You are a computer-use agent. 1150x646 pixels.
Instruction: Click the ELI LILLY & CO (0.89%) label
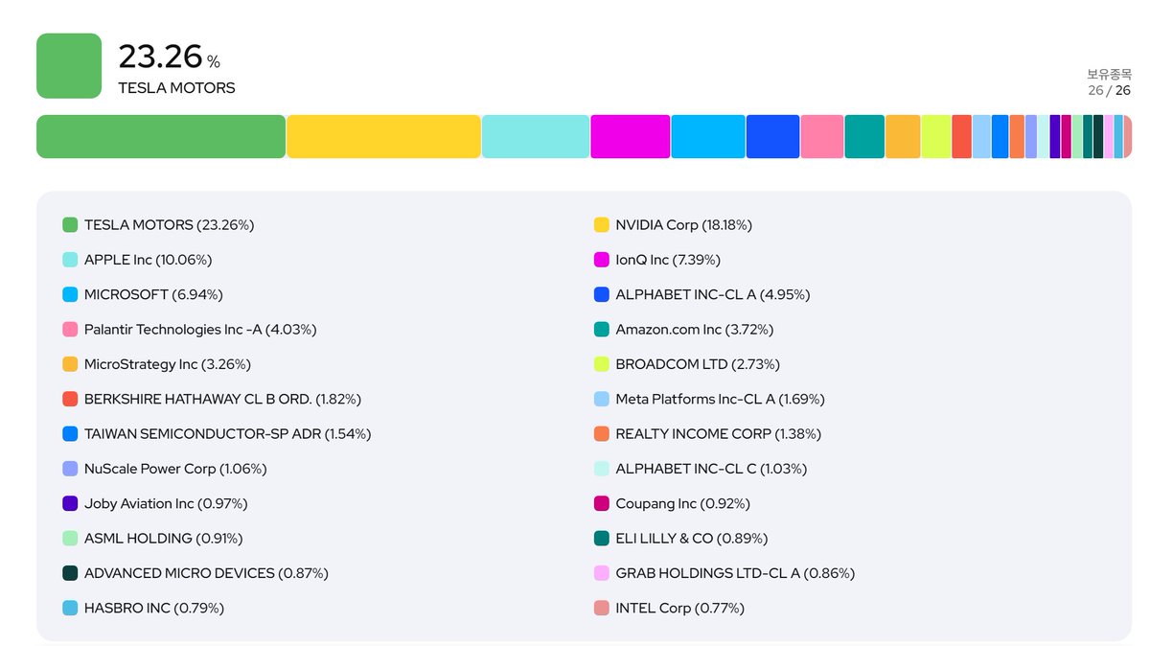692,539
